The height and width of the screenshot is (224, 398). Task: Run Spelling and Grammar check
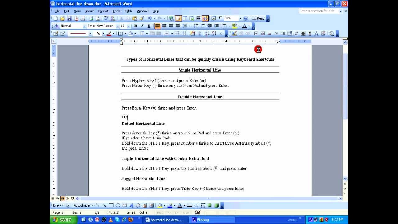106,18
